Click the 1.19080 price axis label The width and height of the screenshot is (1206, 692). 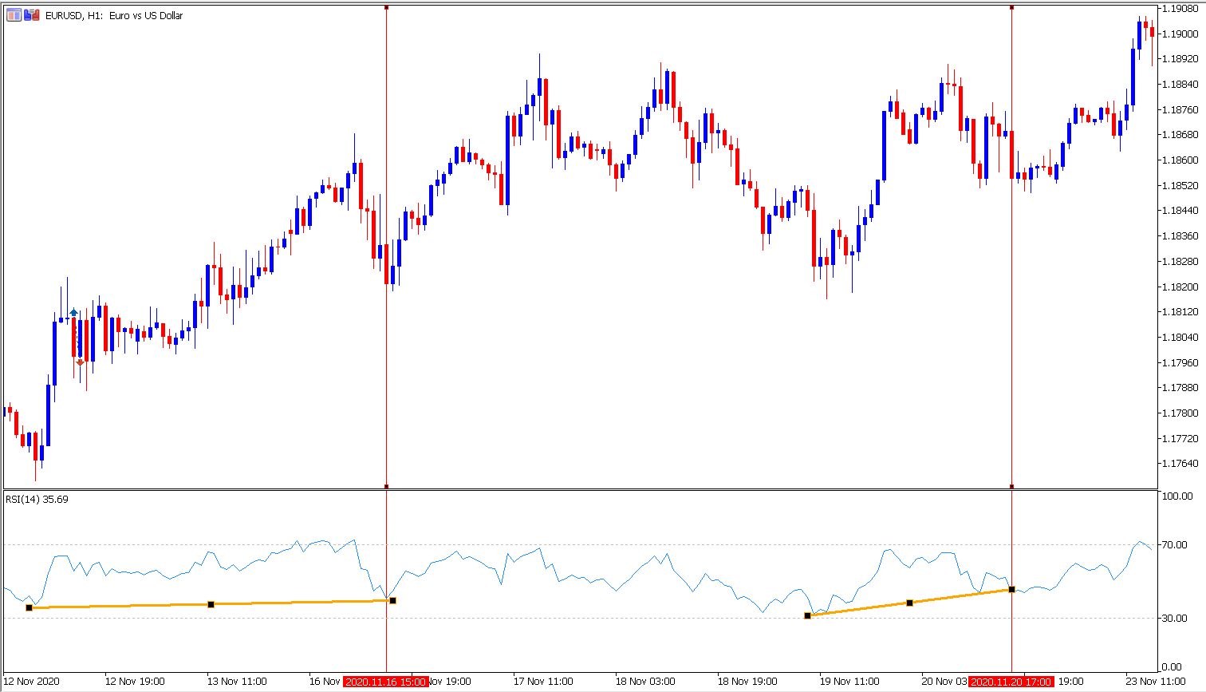pyautogui.click(x=1180, y=9)
